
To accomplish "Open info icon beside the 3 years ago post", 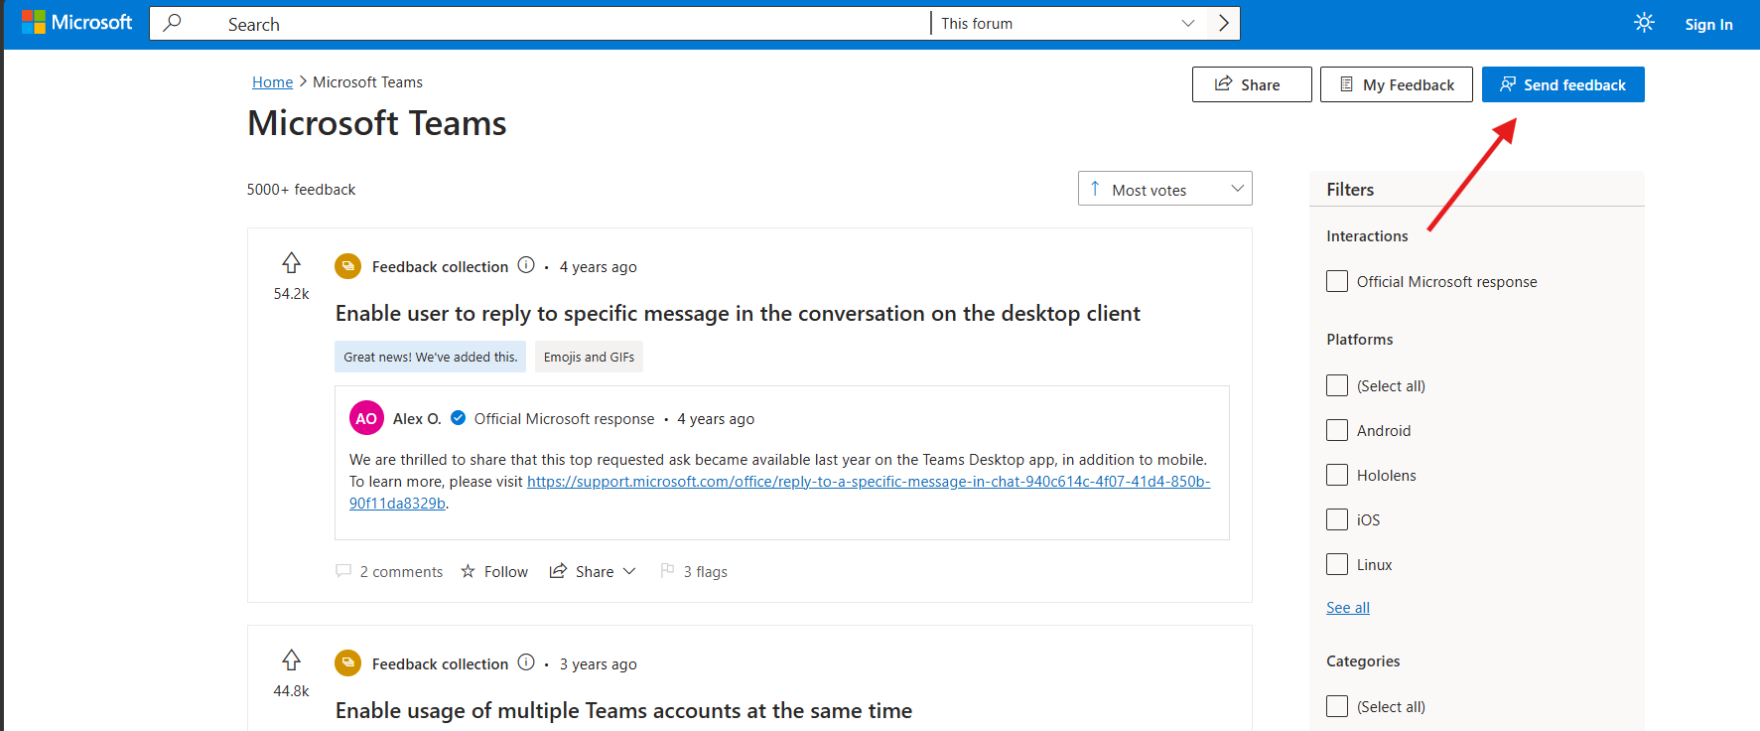I will [x=526, y=662].
